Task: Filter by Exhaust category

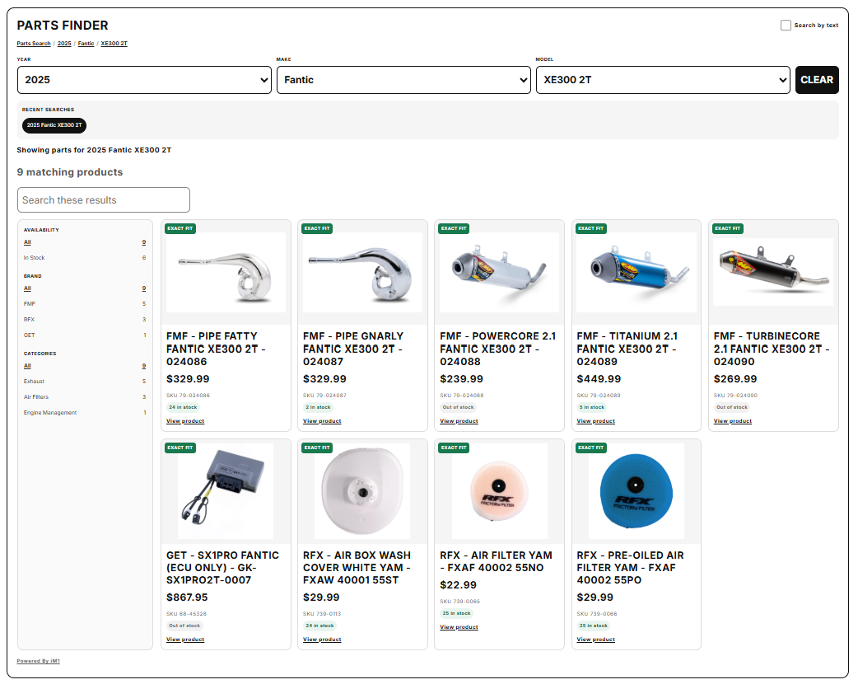Action: 85,382
